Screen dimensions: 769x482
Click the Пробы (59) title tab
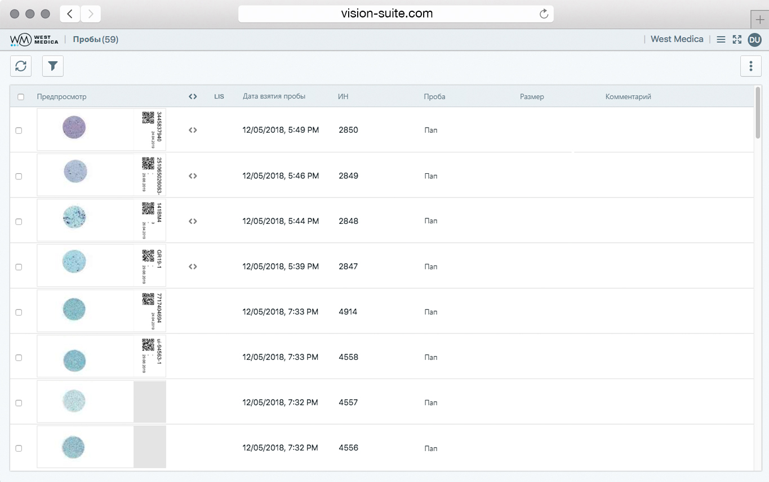[95, 39]
